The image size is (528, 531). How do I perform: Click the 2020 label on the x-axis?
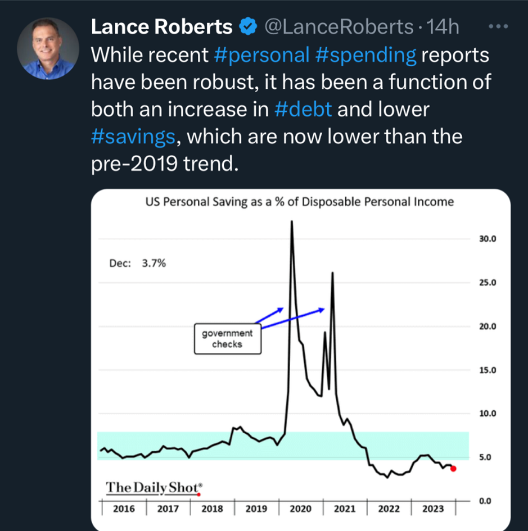click(x=300, y=509)
